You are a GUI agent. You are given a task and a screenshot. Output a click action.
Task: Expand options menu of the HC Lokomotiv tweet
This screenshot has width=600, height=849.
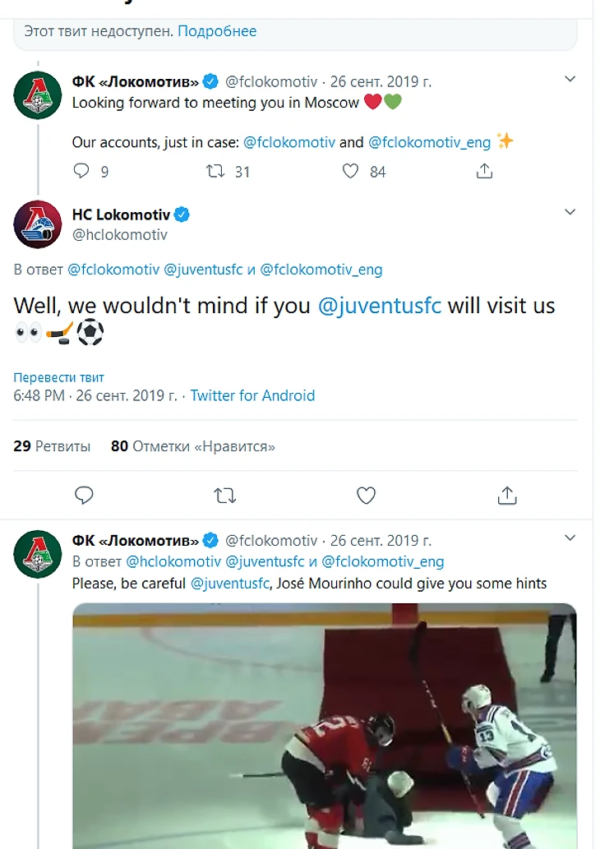click(x=570, y=212)
